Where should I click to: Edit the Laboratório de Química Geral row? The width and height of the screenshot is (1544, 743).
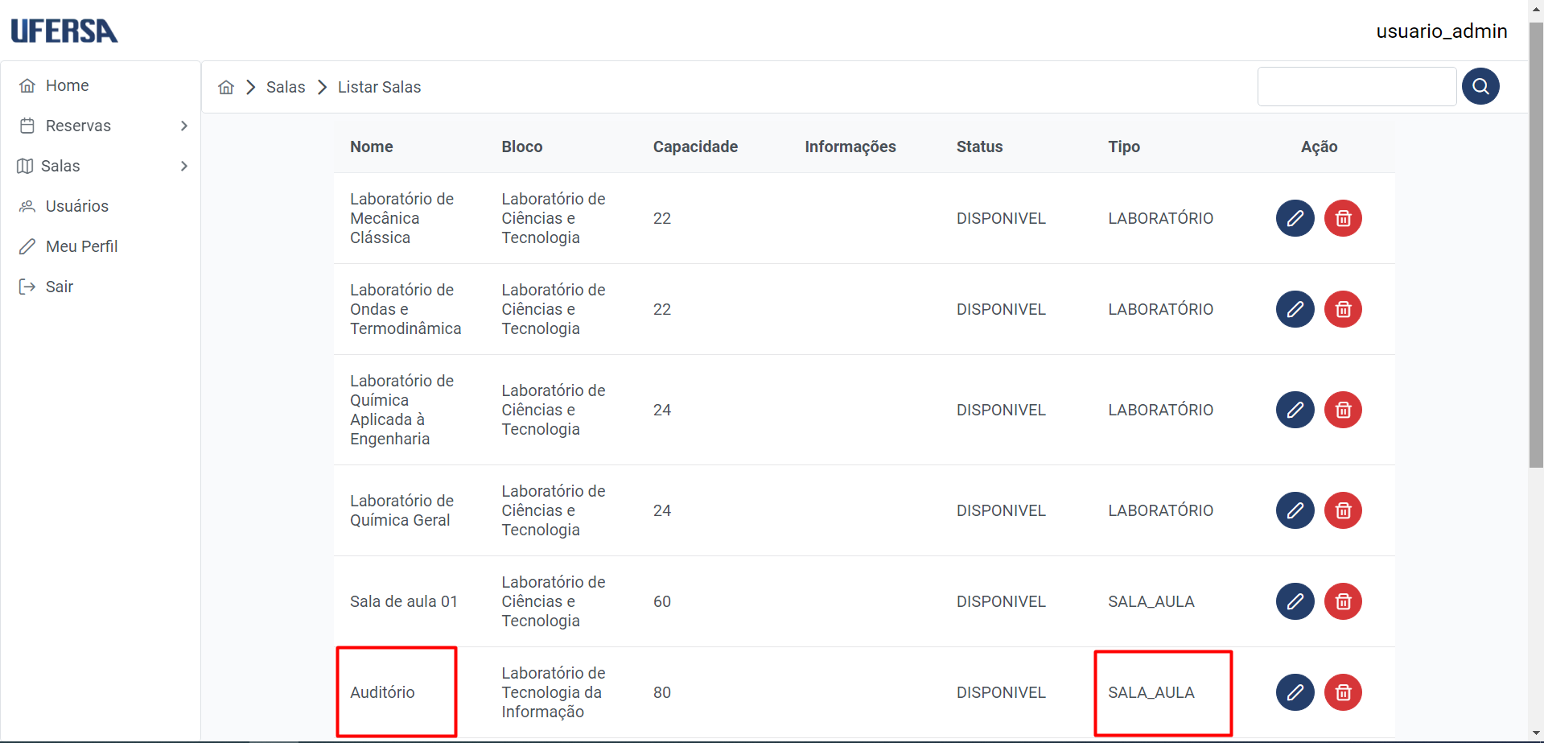click(1295, 510)
